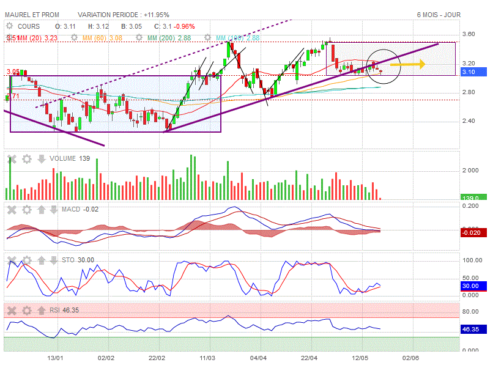Remove the RSI indicator with its X icon

tap(12, 311)
